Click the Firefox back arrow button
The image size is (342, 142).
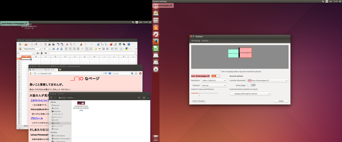tap(30, 73)
